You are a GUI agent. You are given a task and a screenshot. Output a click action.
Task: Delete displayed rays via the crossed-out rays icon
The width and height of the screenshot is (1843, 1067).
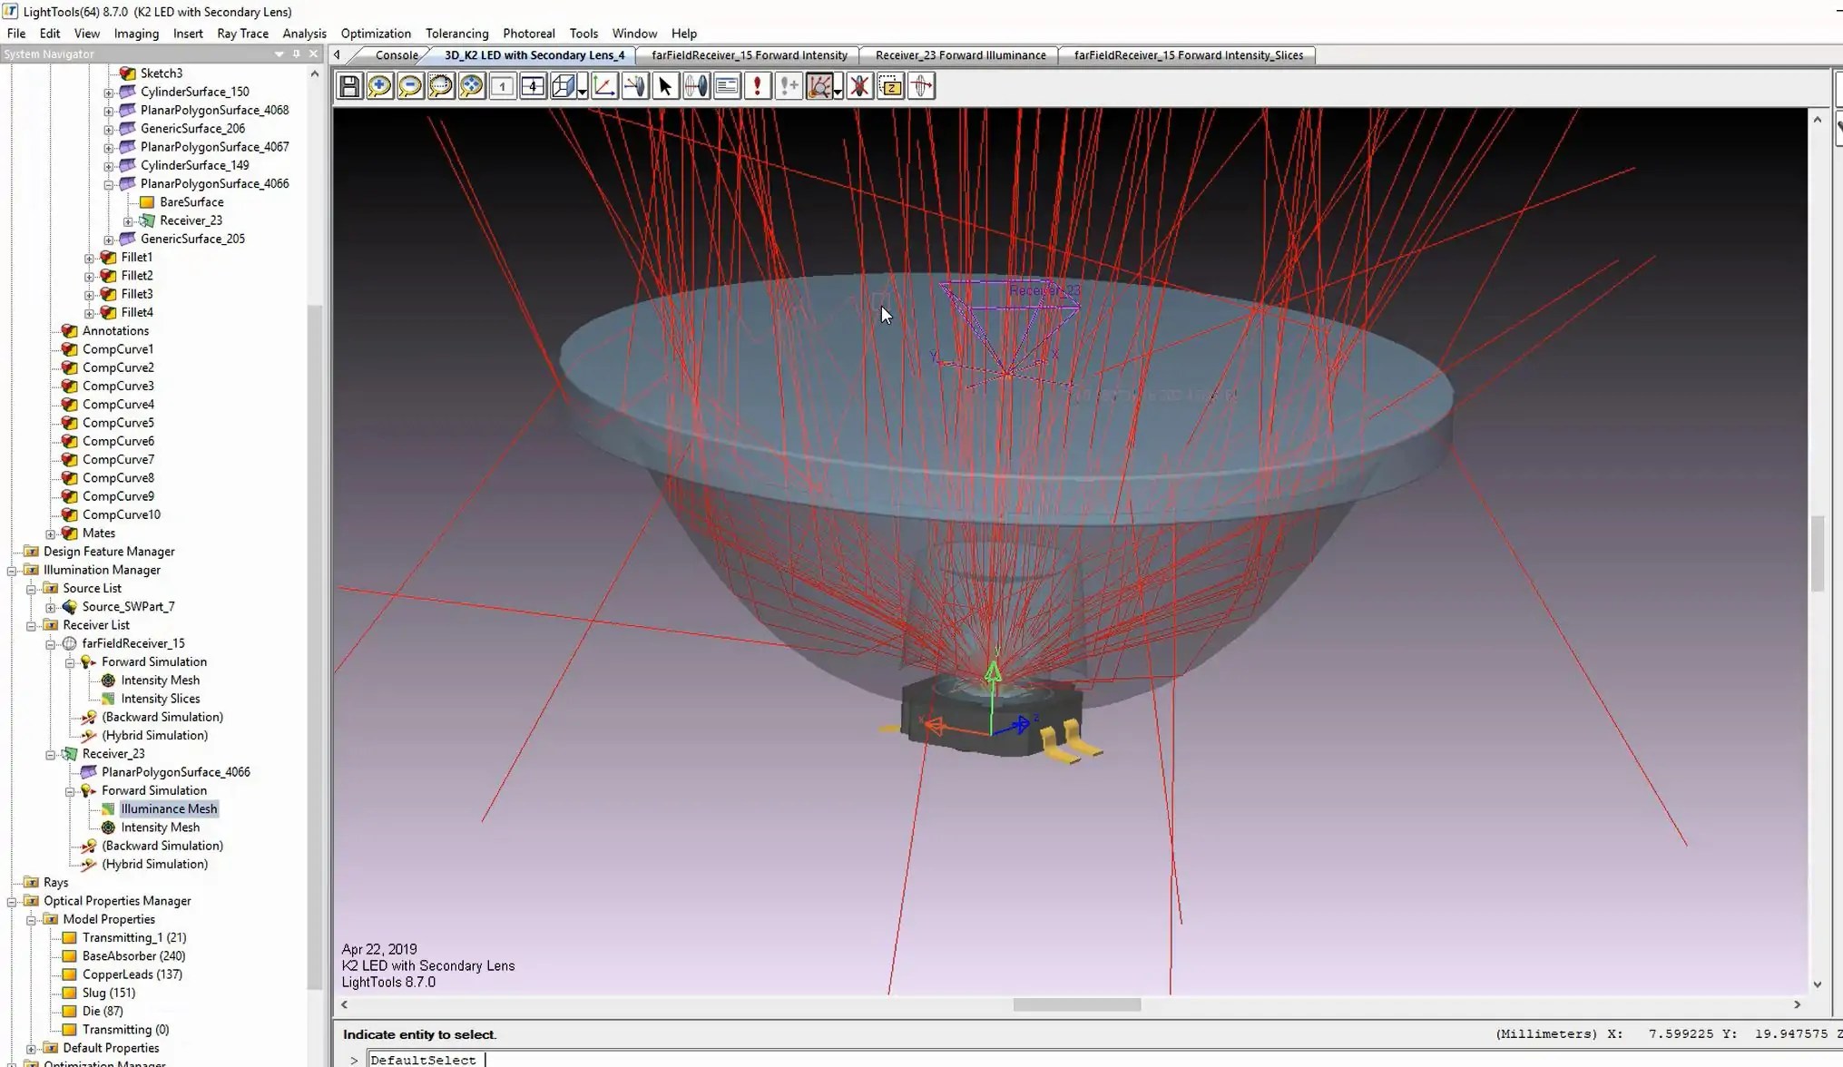(859, 86)
